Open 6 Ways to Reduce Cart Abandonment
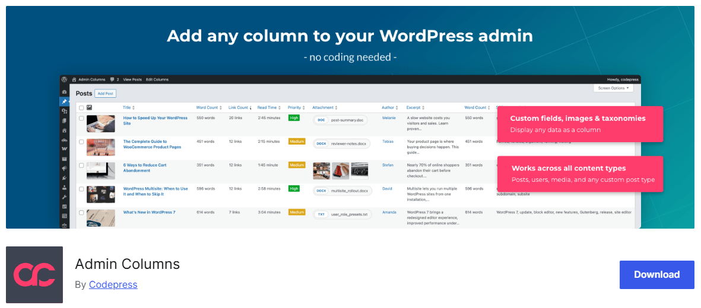Screen dimensions: 701x308 pyautogui.click(x=145, y=168)
